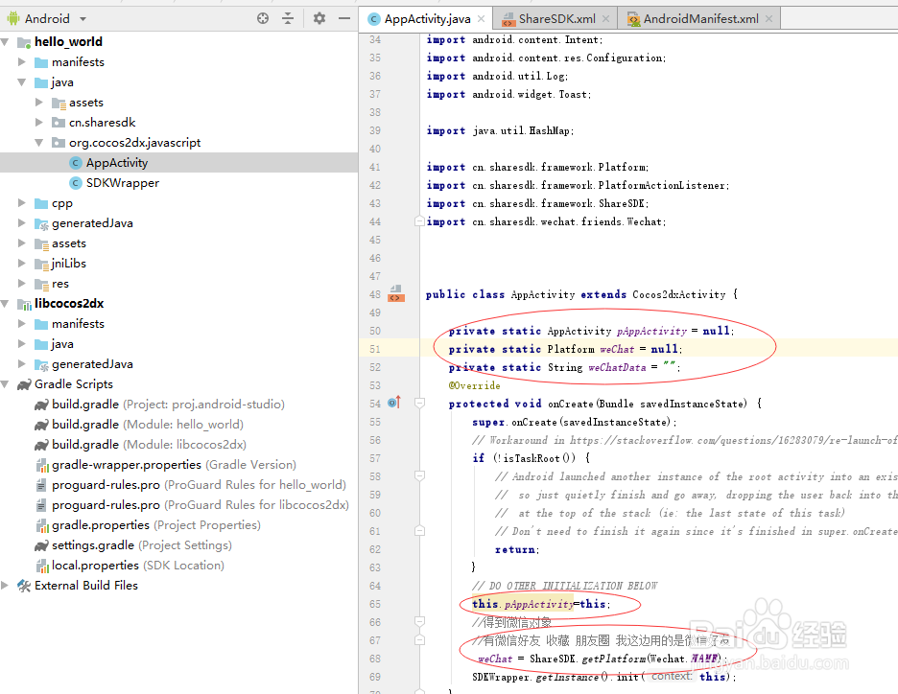Switch to the ShareSDK.xml tab
This screenshot has width=898, height=694.
[x=556, y=19]
